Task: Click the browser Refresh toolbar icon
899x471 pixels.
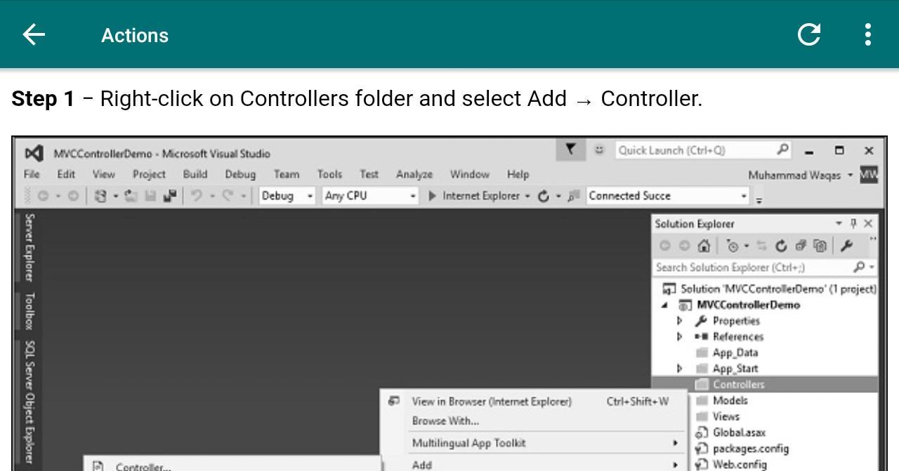Action: click(543, 197)
